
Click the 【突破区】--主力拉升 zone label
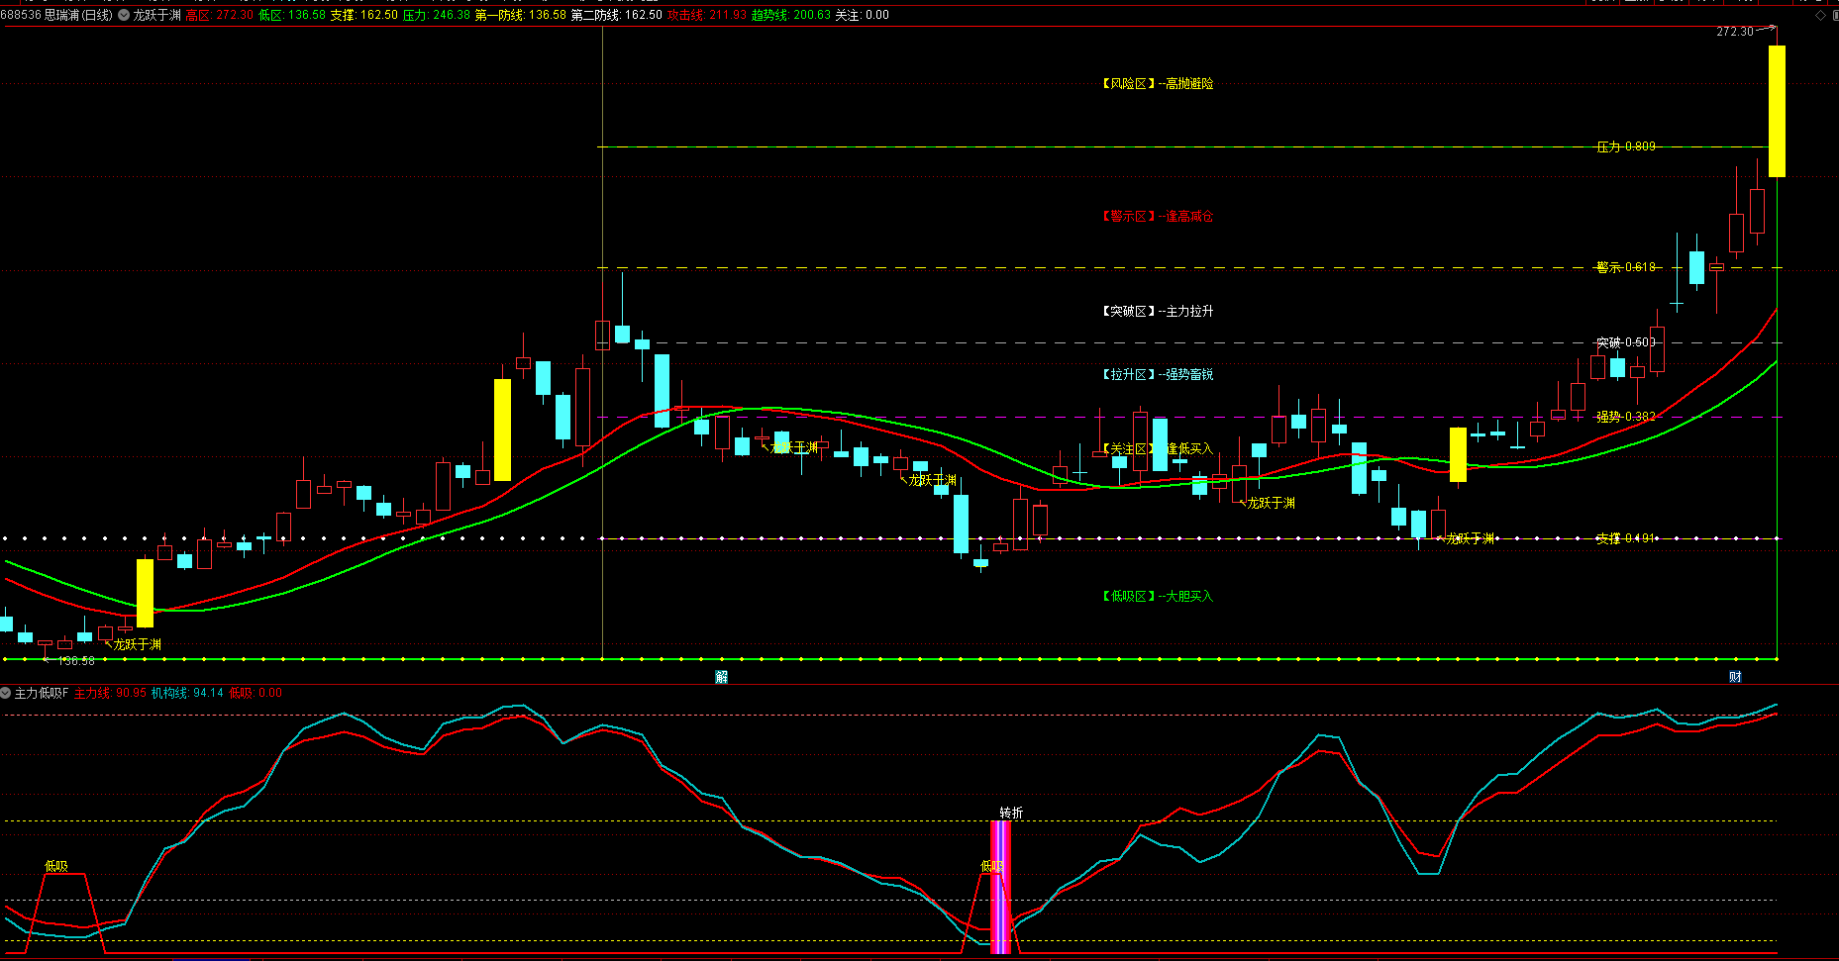(1158, 311)
